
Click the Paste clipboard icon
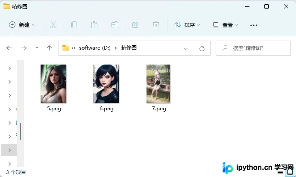pyautogui.click(x=94, y=25)
